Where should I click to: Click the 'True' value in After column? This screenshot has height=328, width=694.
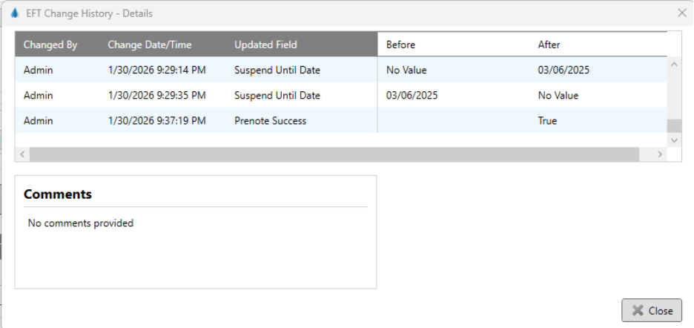click(x=547, y=121)
